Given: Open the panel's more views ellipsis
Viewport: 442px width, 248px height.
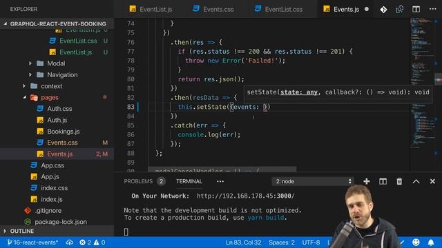Looking at the screenshot, I should click(x=220, y=181).
